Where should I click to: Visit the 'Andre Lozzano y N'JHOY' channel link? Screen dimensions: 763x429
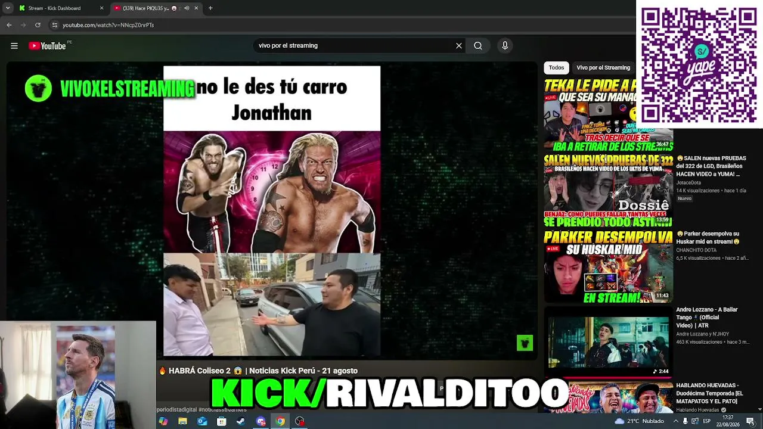point(702,334)
